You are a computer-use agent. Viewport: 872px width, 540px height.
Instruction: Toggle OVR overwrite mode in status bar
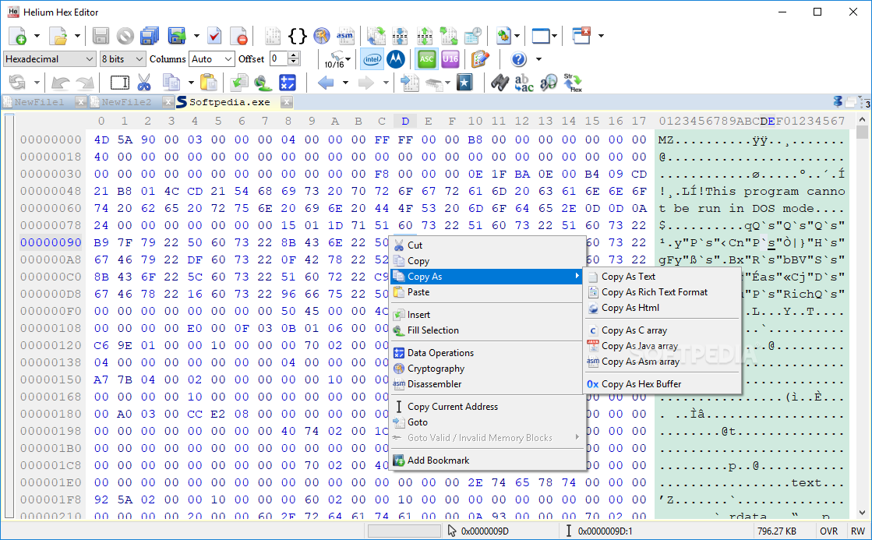(828, 531)
